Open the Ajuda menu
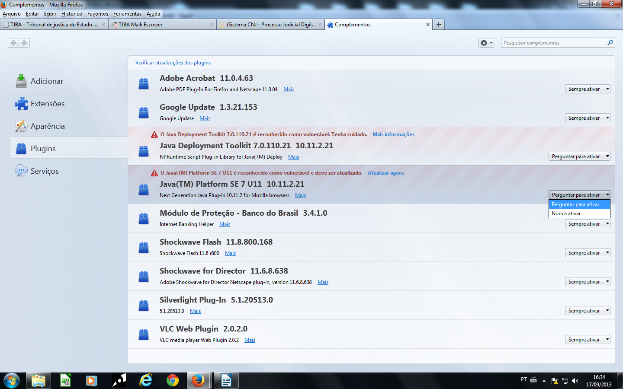This screenshot has height=389, width=623. 153,14
